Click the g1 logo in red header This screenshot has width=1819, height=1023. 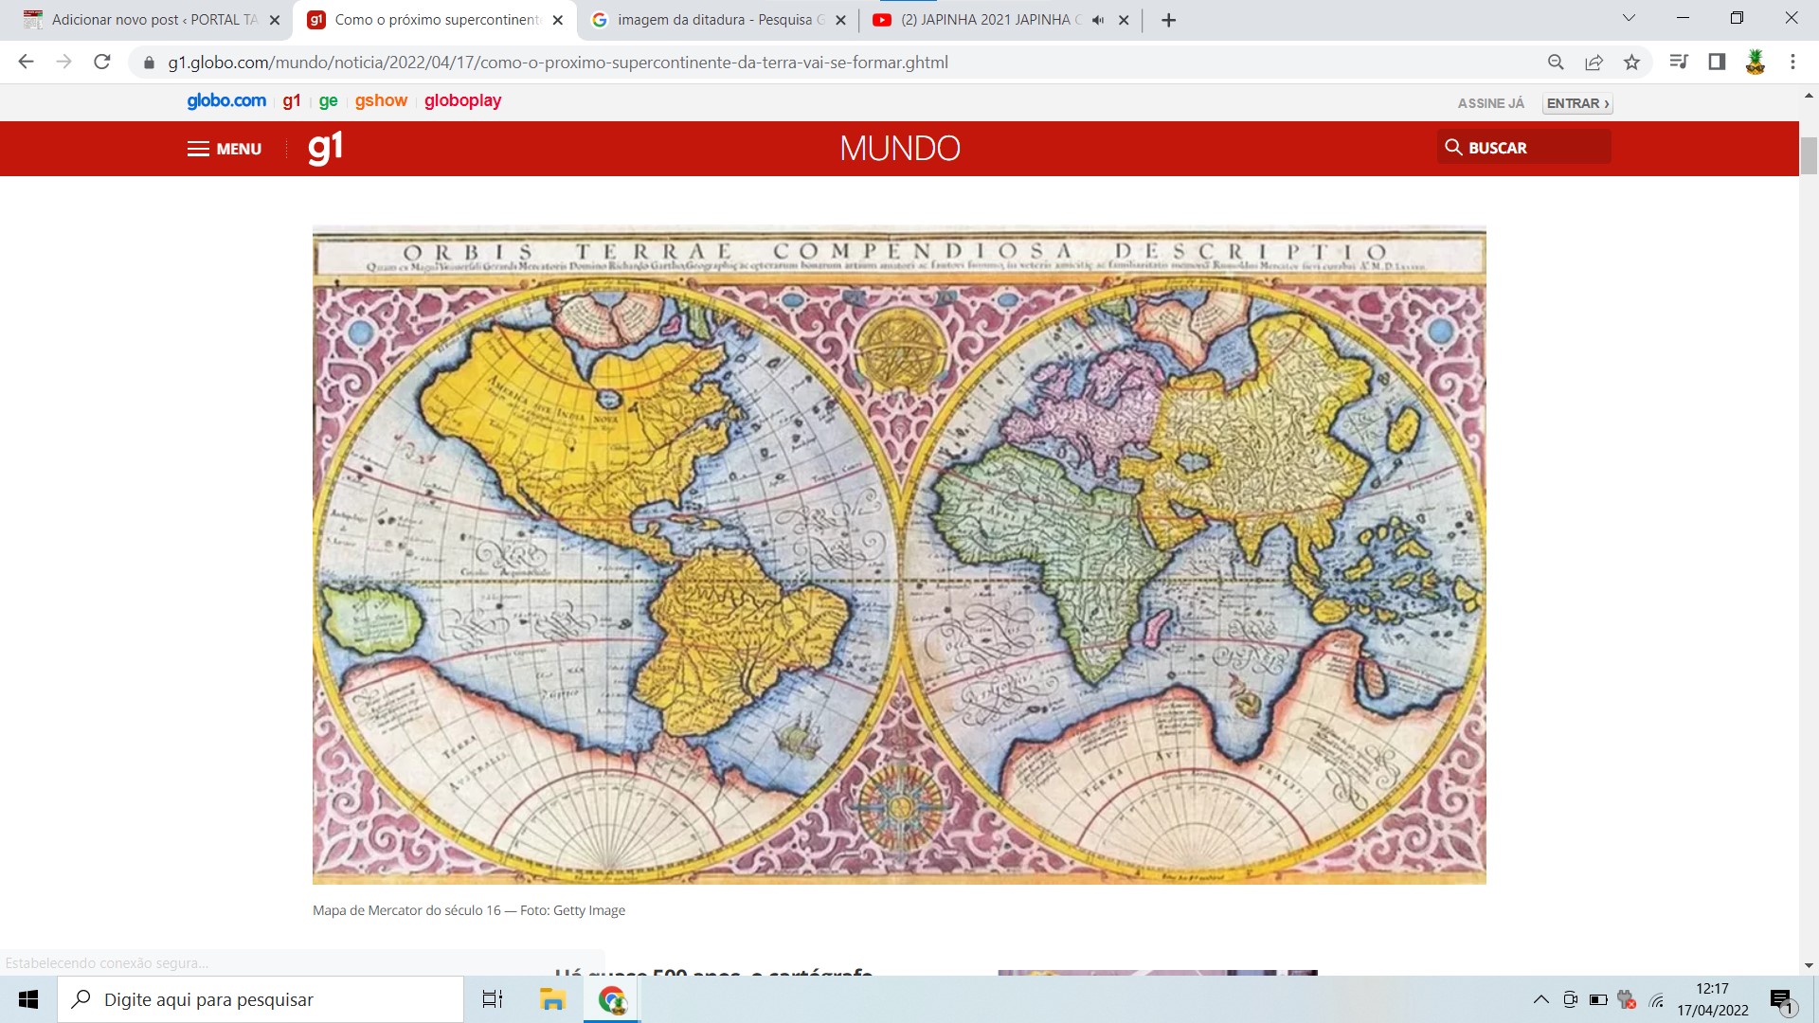click(x=325, y=148)
